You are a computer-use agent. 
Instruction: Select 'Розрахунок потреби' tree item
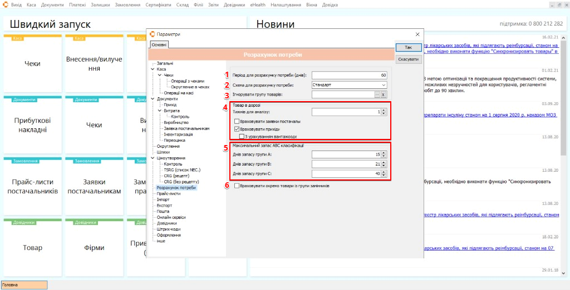pos(176,188)
